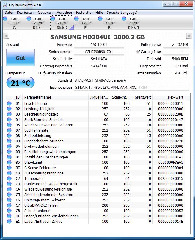Click status icon of Schreibfehlerrate row

point(9,211)
